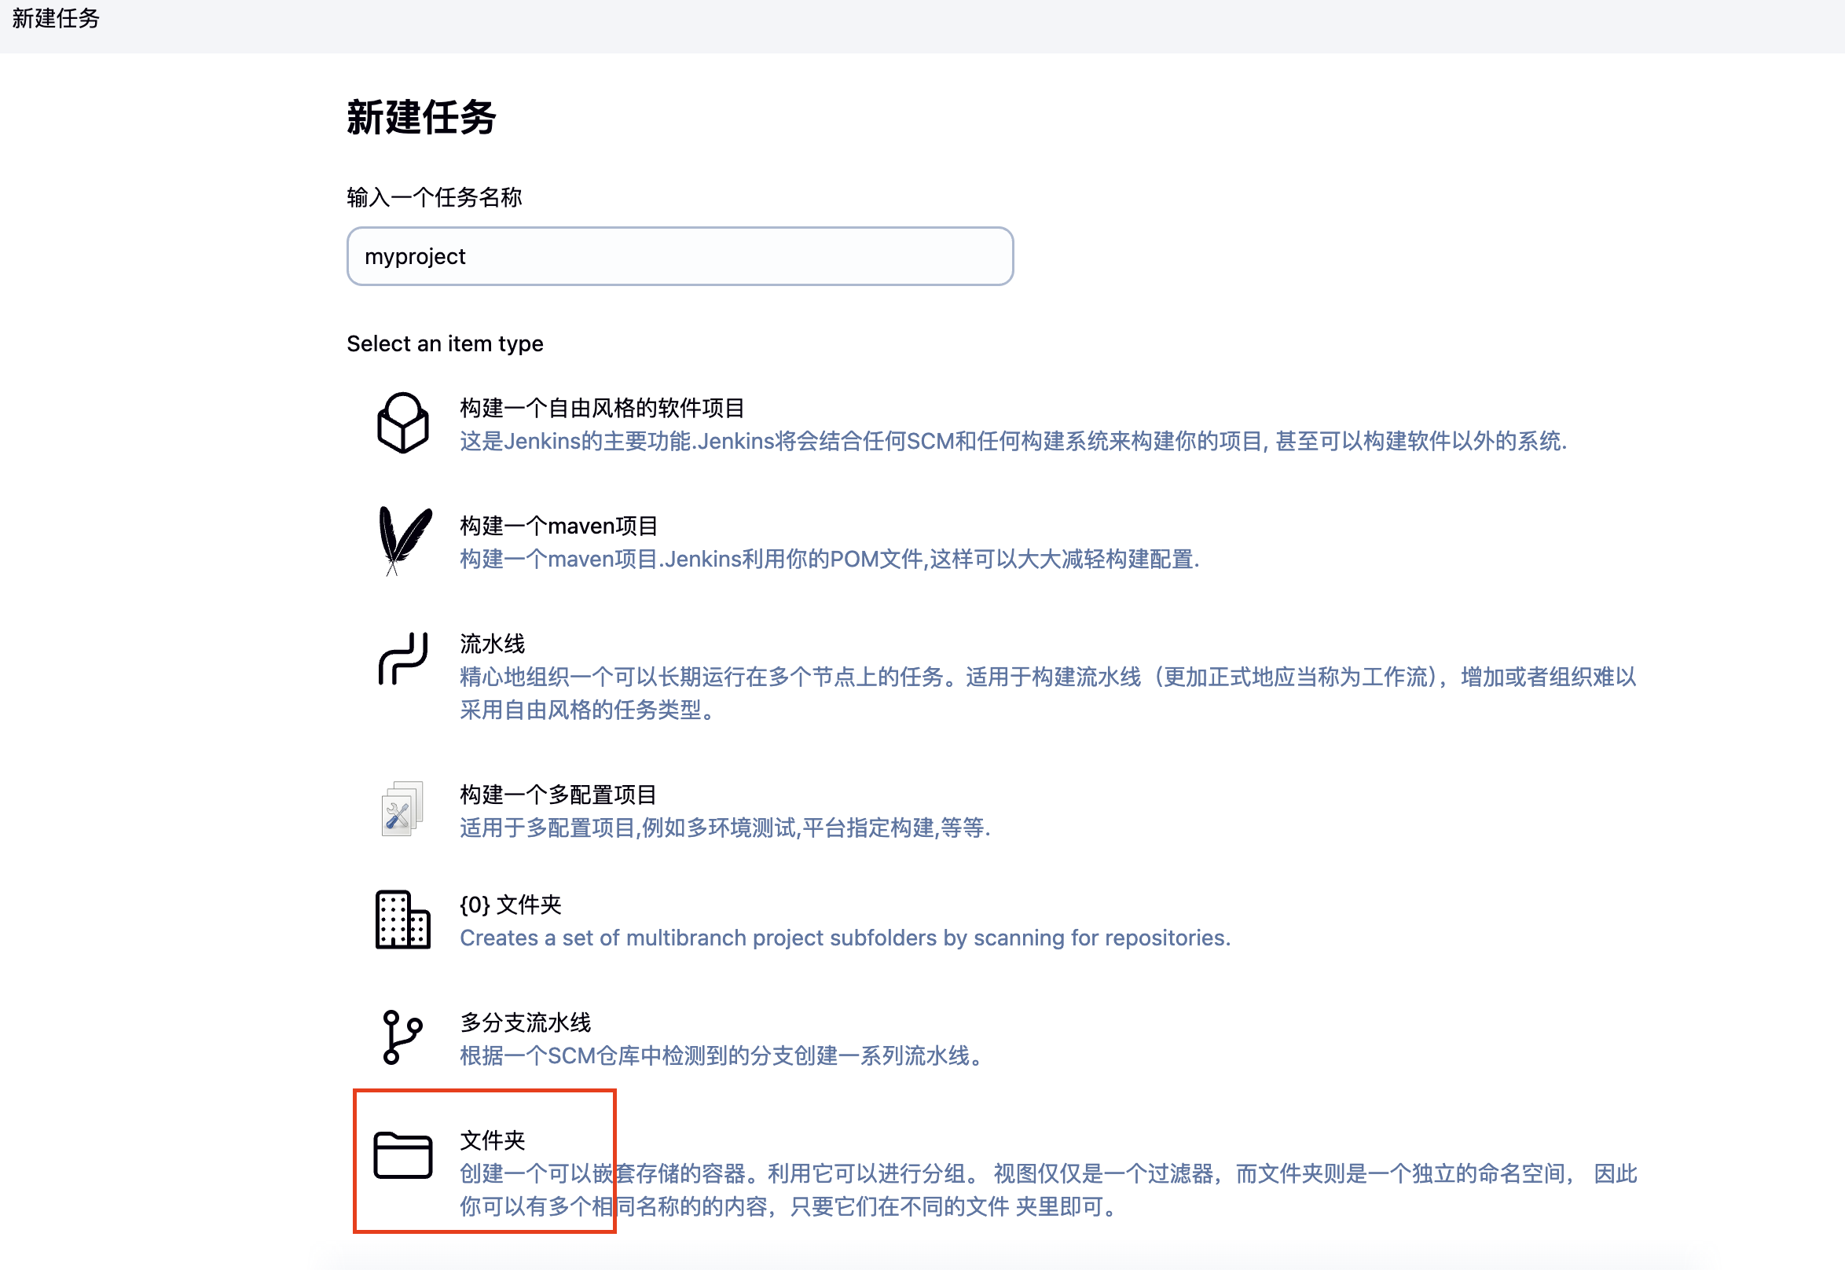Click the 新建任务 breadcrumb at top
The image size is (1845, 1270).
click(56, 18)
